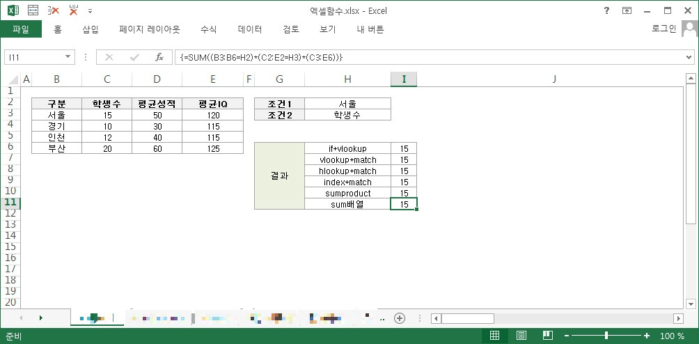Viewport: 699px width, 344px height.
Task: Click the 조건1 label cell
Action: pos(279,104)
